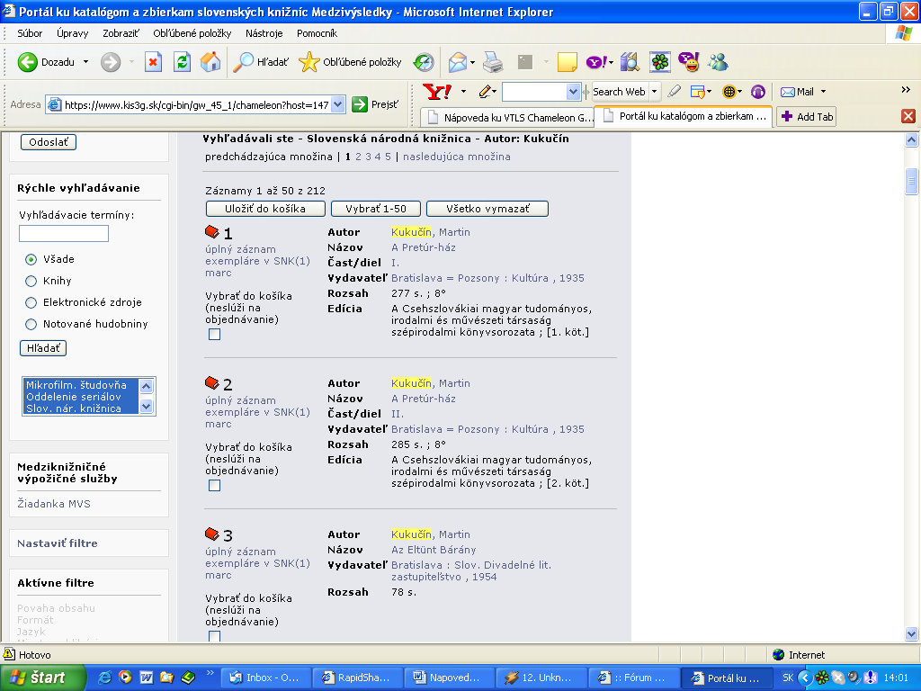Click the Vyhľadávacie termíny text field
The height and width of the screenshot is (691, 921).
pos(64,234)
